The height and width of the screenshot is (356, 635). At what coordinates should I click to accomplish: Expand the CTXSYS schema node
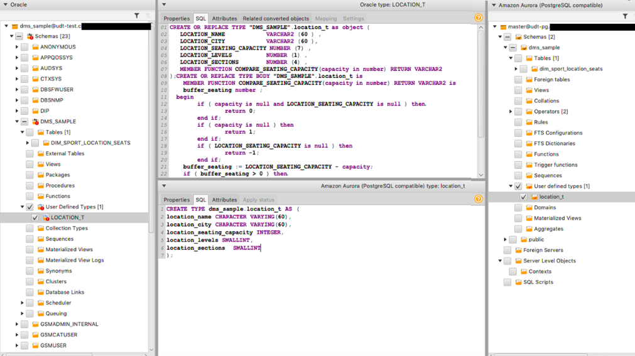17,79
